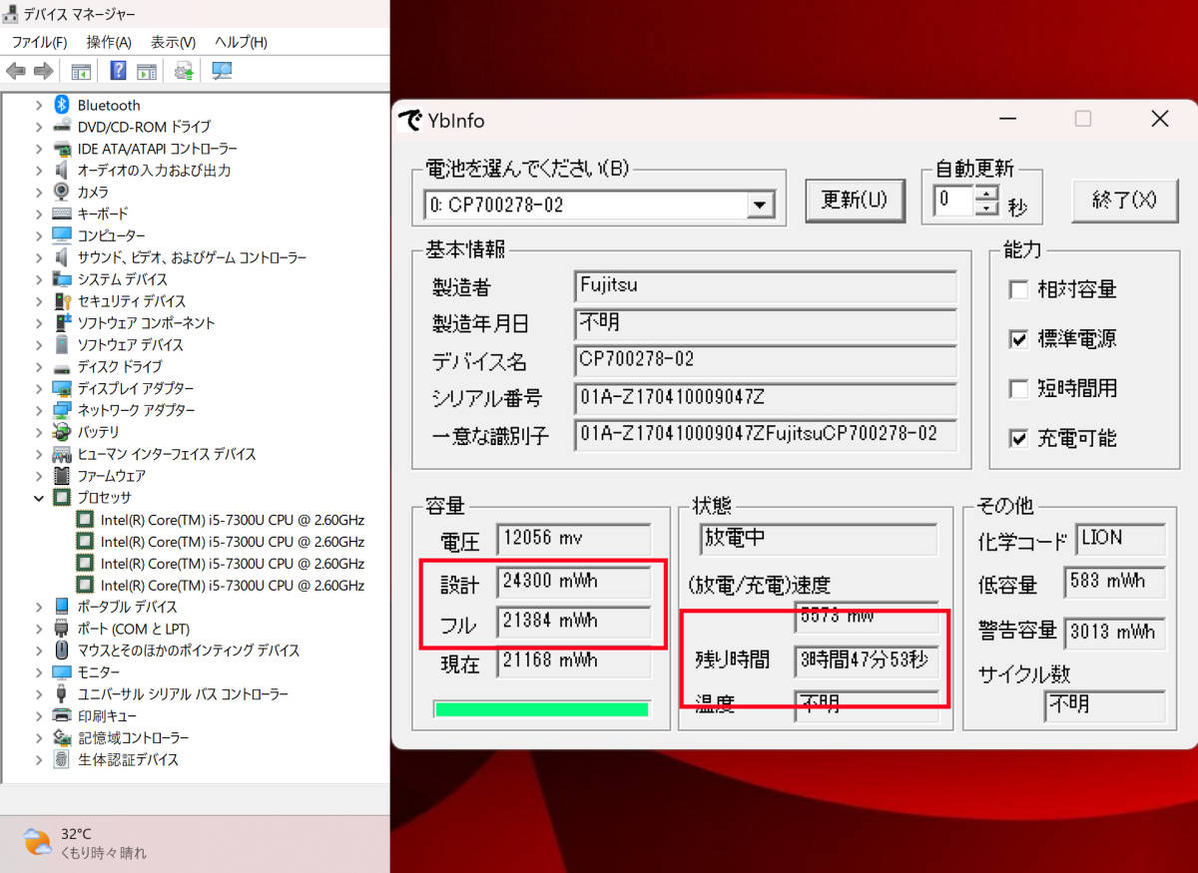Click the シリアル番号 field 01A-Z170410009047Z
The image size is (1198, 873).
click(x=766, y=399)
